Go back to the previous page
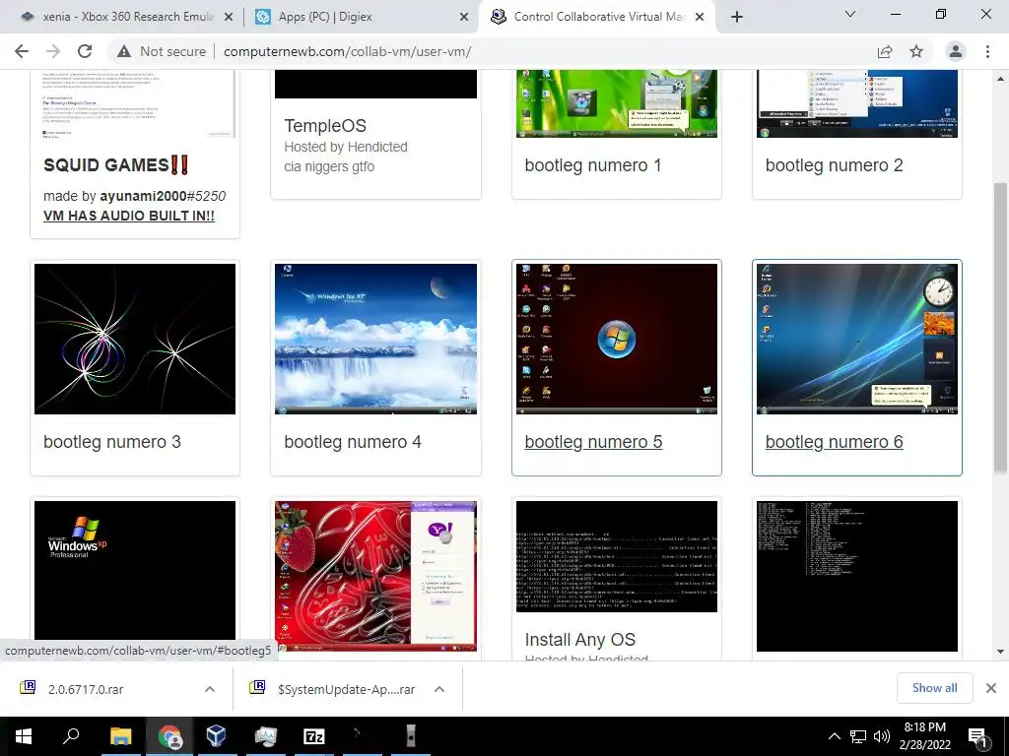The image size is (1009, 756). [22, 51]
